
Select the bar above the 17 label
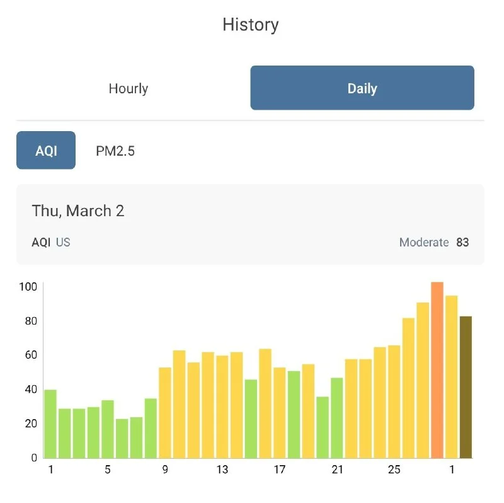click(280, 412)
